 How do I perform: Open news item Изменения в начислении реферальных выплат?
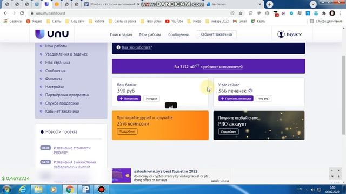(75, 164)
